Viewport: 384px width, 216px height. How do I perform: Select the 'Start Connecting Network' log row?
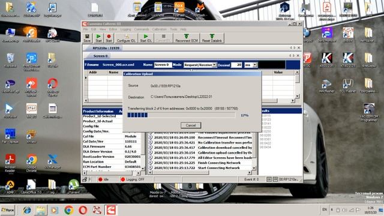click(x=200, y=168)
